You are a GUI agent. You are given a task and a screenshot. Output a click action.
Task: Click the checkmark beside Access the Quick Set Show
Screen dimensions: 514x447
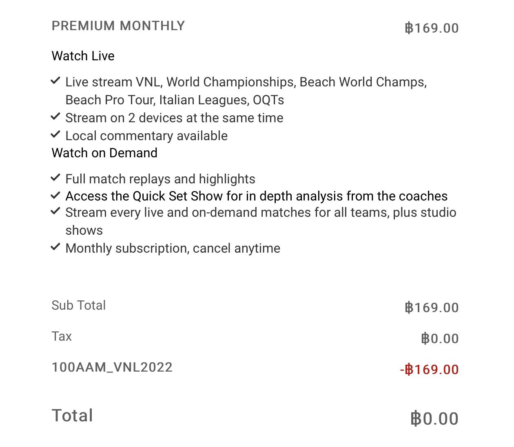55,195
